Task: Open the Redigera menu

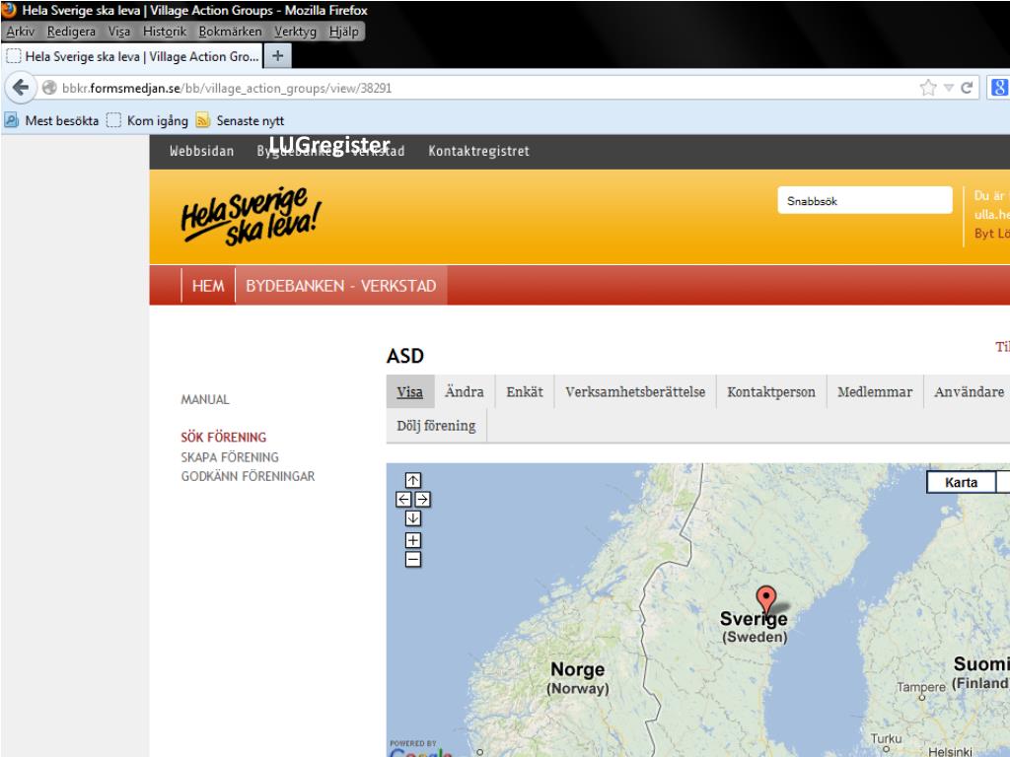Action: (x=71, y=31)
